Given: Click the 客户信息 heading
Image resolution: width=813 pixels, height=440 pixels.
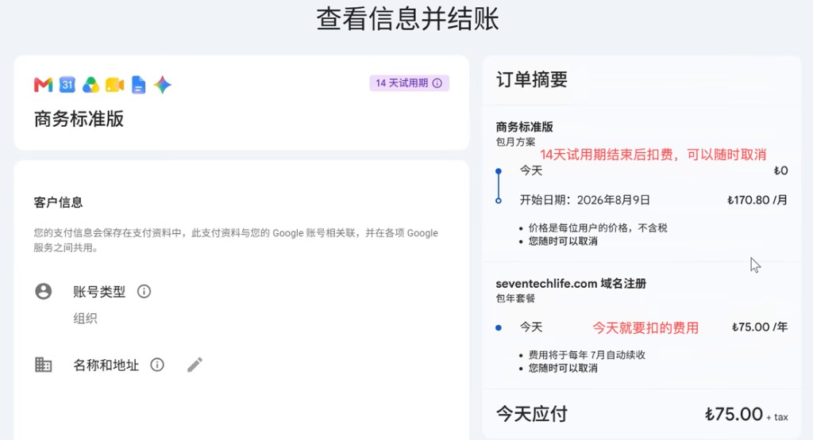Looking at the screenshot, I should 58,202.
